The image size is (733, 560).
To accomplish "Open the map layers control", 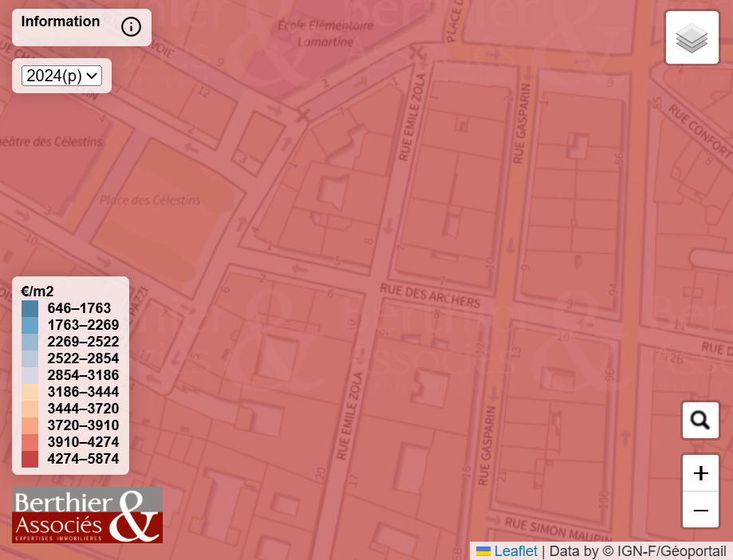I will 692,37.
